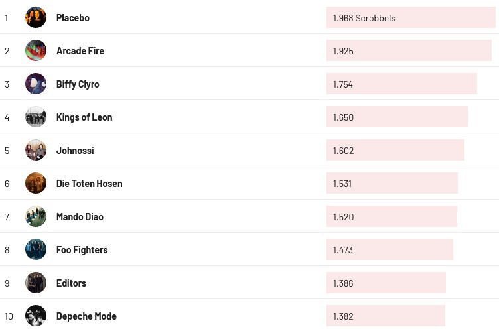Click the Biffy Clyro artist avatar
Viewport: 499px width, 329px height.
point(36,84)
